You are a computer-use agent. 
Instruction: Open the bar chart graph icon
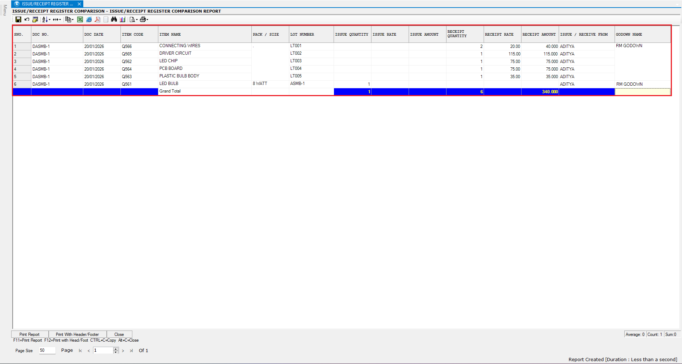(123, 19)
